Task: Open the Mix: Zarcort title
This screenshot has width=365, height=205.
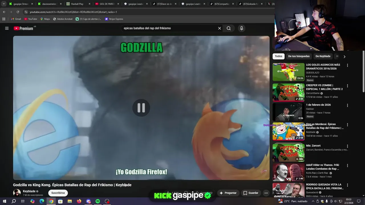Action: point(313,146)
